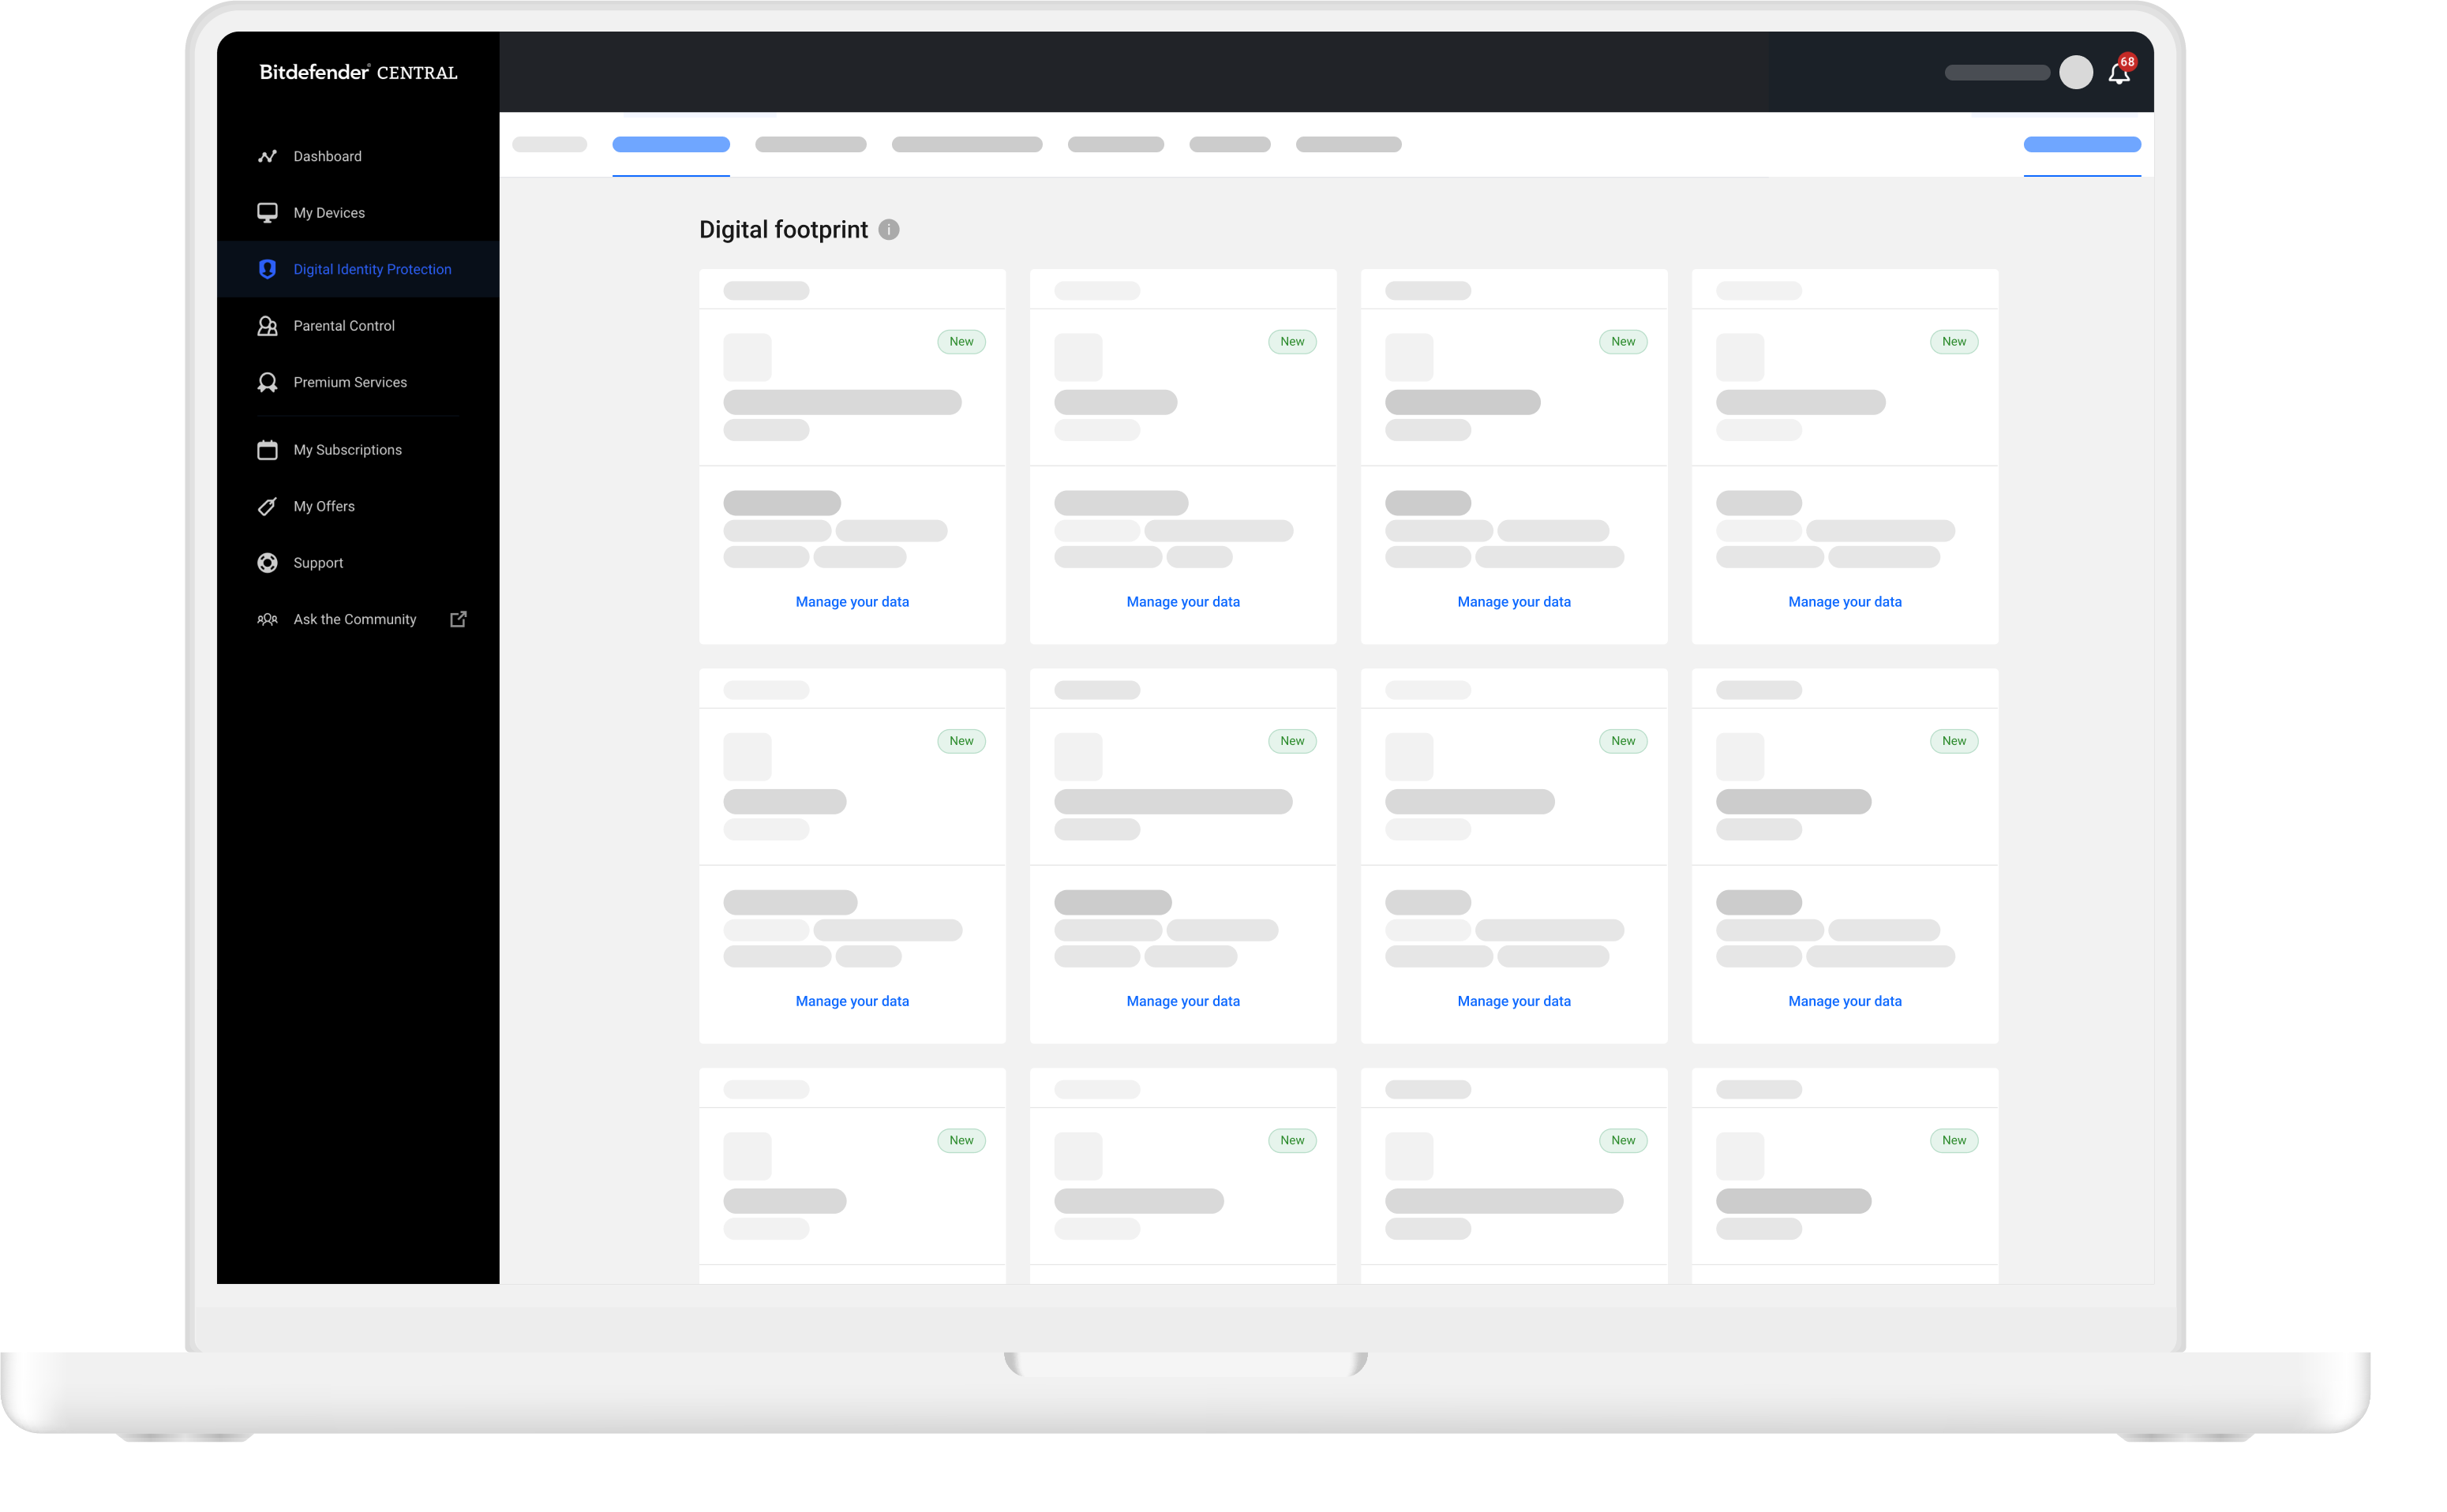Open the notifications bell with 68 badge
The height and width of the screenshot is (1512, 2447).
2118,73
